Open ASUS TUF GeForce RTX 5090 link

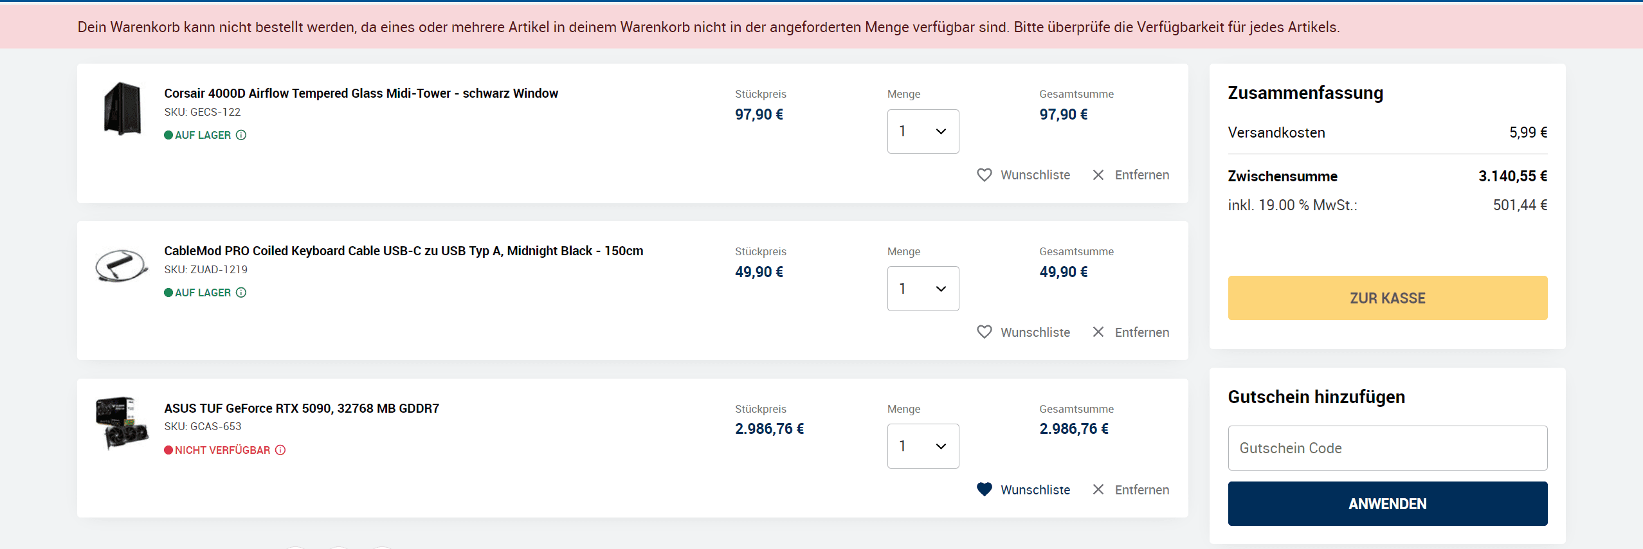[x=302, y=408]
